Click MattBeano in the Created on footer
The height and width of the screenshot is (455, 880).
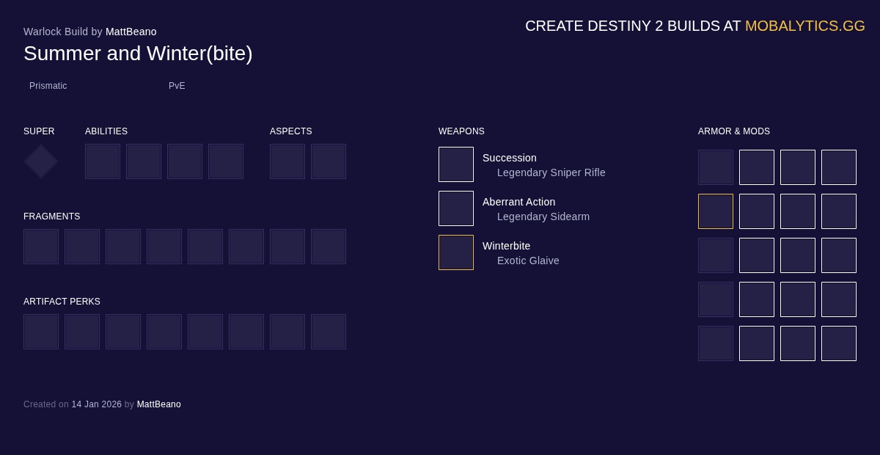click(158, 404)
